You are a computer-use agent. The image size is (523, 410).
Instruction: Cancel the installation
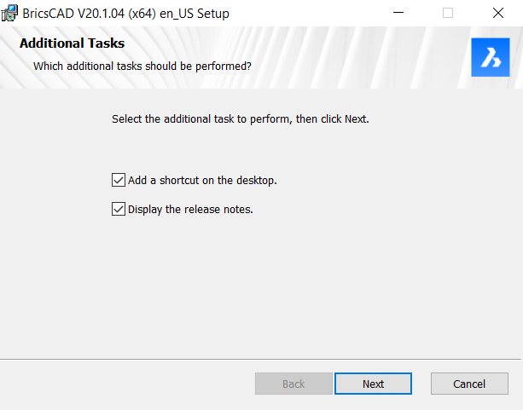[469, 384]
